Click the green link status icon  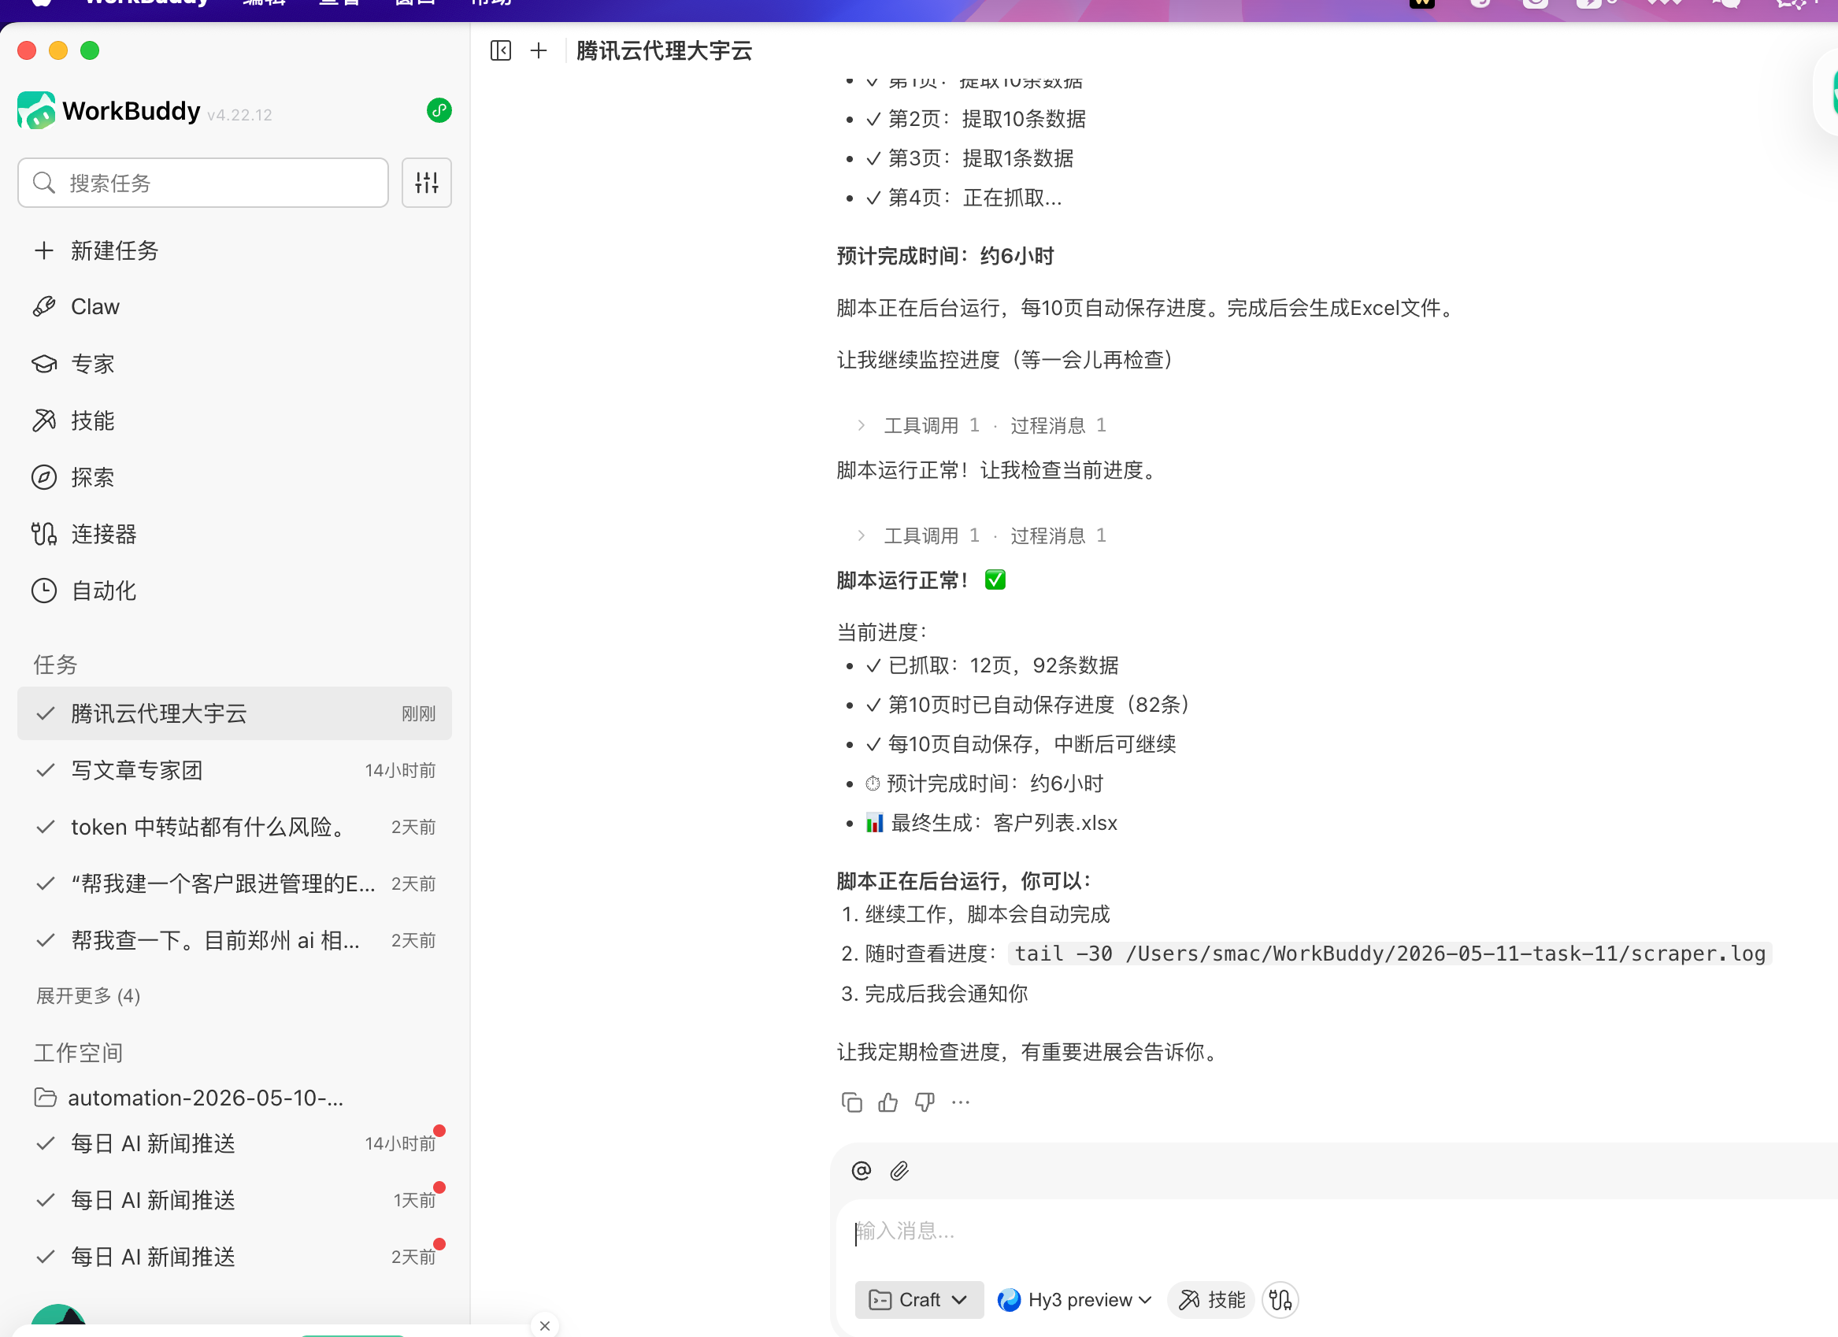tap(439, 110)
